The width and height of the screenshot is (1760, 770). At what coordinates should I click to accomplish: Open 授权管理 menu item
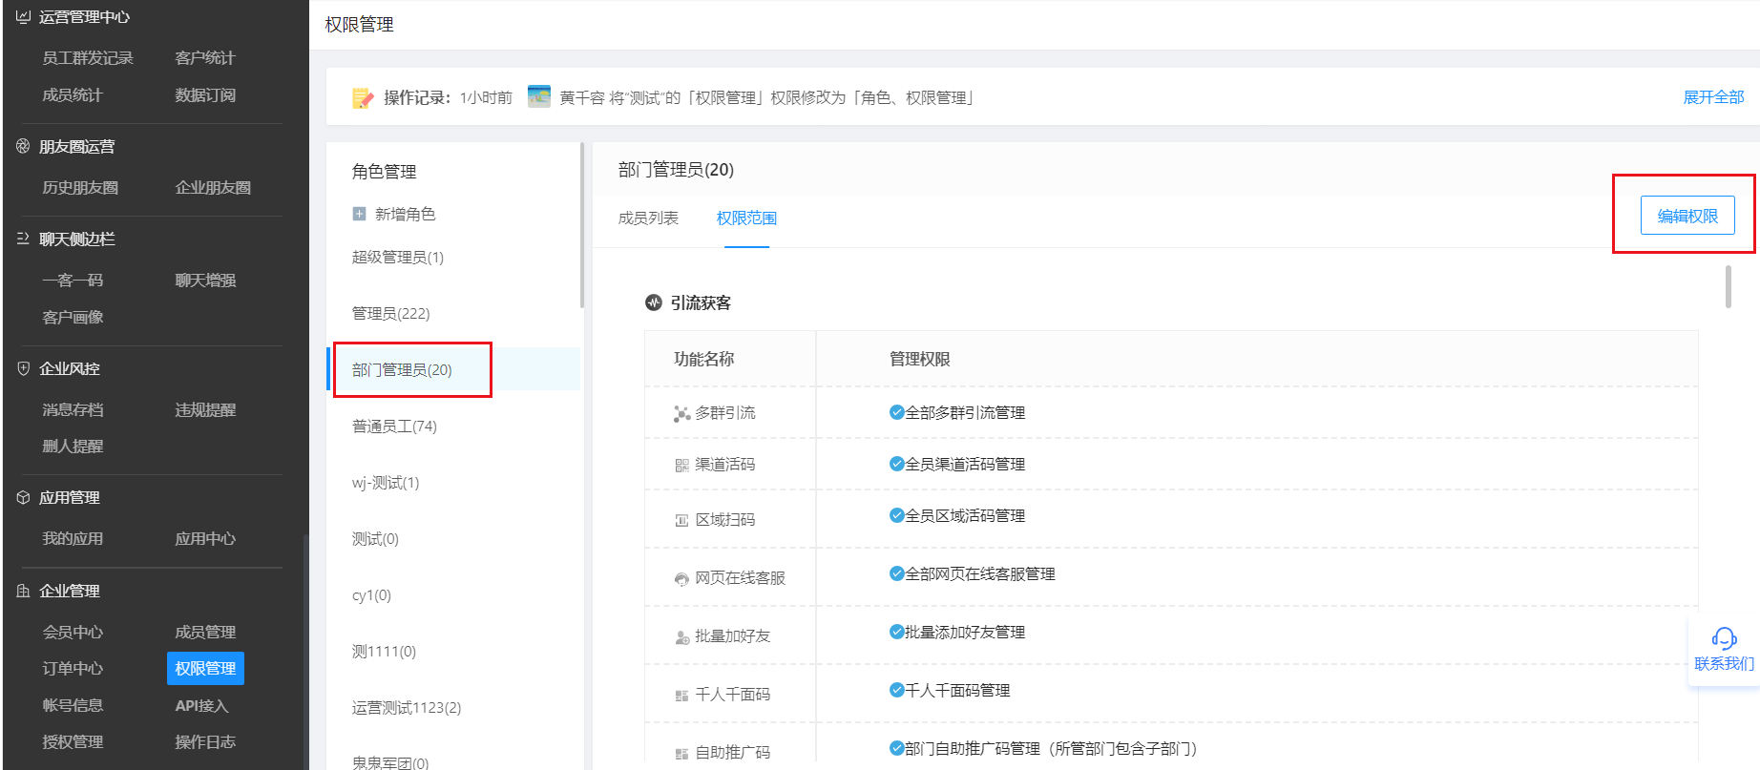(x=73, y=741)
